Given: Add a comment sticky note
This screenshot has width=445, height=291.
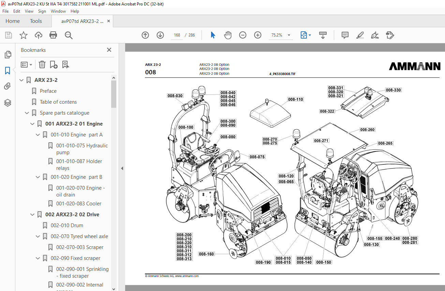Looking at the screenshot, I should tap(345, 35).
